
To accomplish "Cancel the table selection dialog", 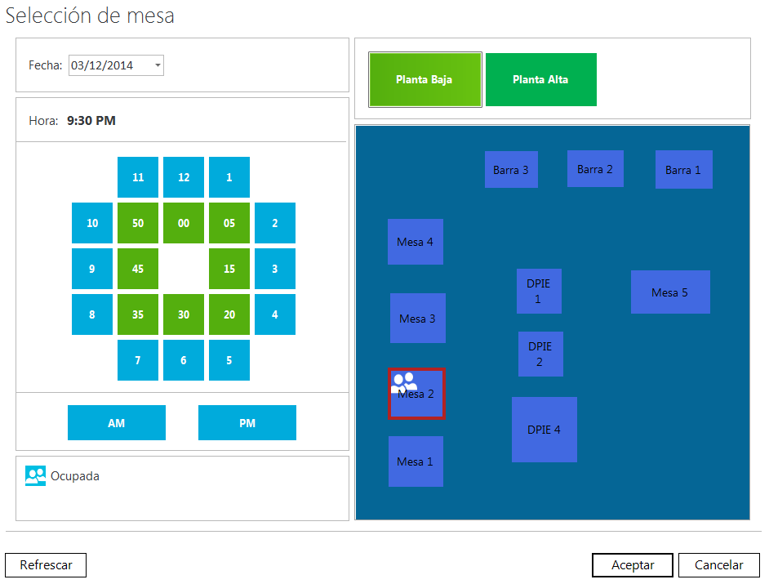I will coord(718,565).
